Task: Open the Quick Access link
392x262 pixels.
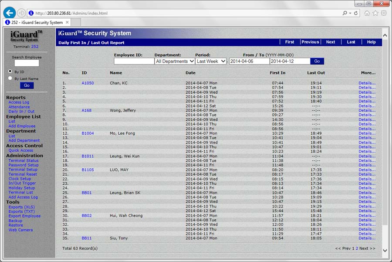Action: [x=21, y=150]
